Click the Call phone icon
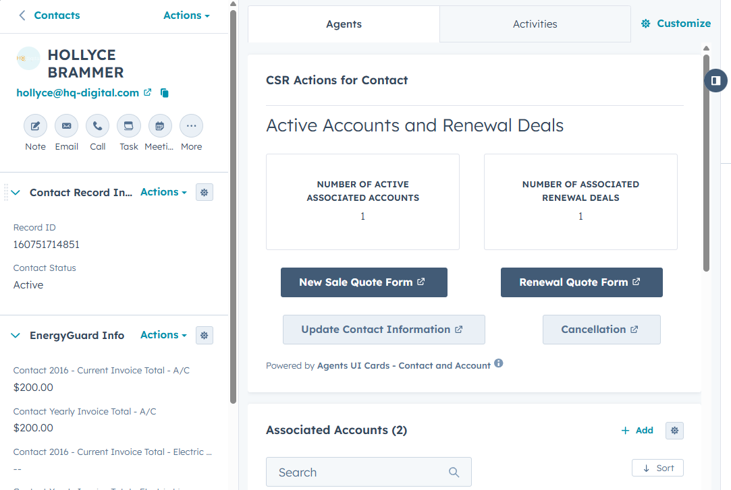 [98, 126]
